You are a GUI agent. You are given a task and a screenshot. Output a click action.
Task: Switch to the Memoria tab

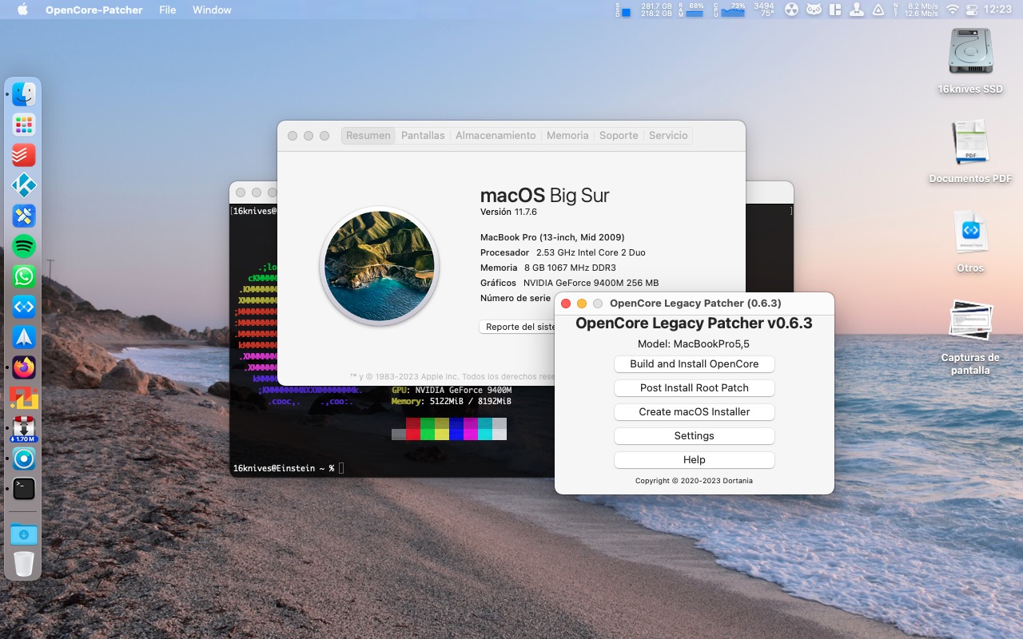click(x=567, y=136)
